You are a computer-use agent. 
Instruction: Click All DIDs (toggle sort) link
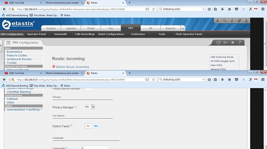pyautogui.click(x=222, y=61)
